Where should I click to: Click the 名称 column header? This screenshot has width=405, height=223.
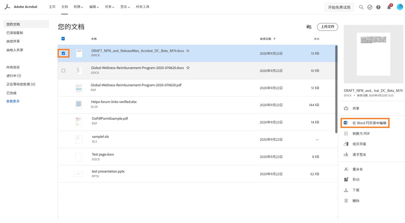pos(94,39)
